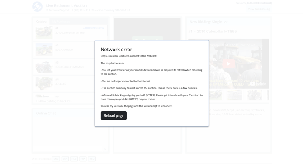Screen dimensions: 303x164
Task: Open the View Full Catalog link
Action: pyautogui.click(x=259, y=9)
